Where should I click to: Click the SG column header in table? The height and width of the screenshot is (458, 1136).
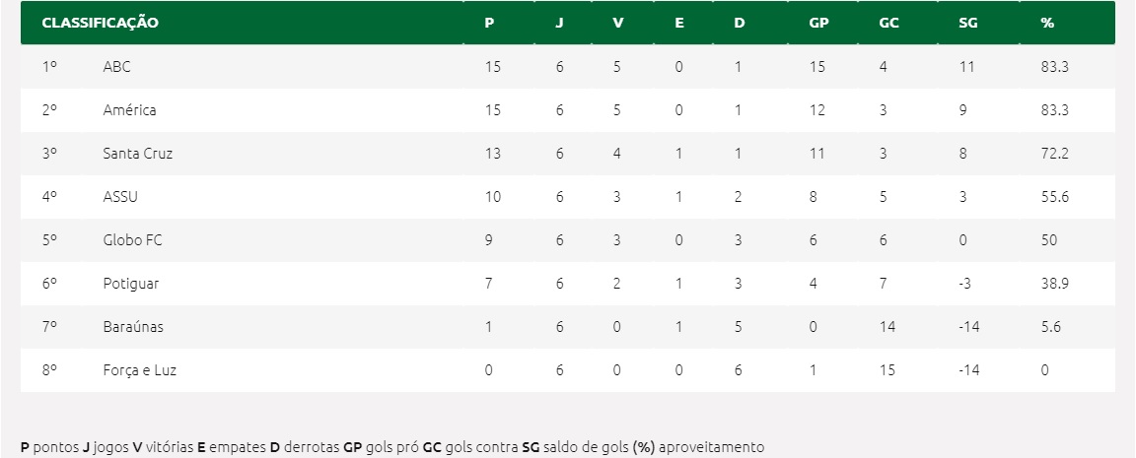pos(967,23)
